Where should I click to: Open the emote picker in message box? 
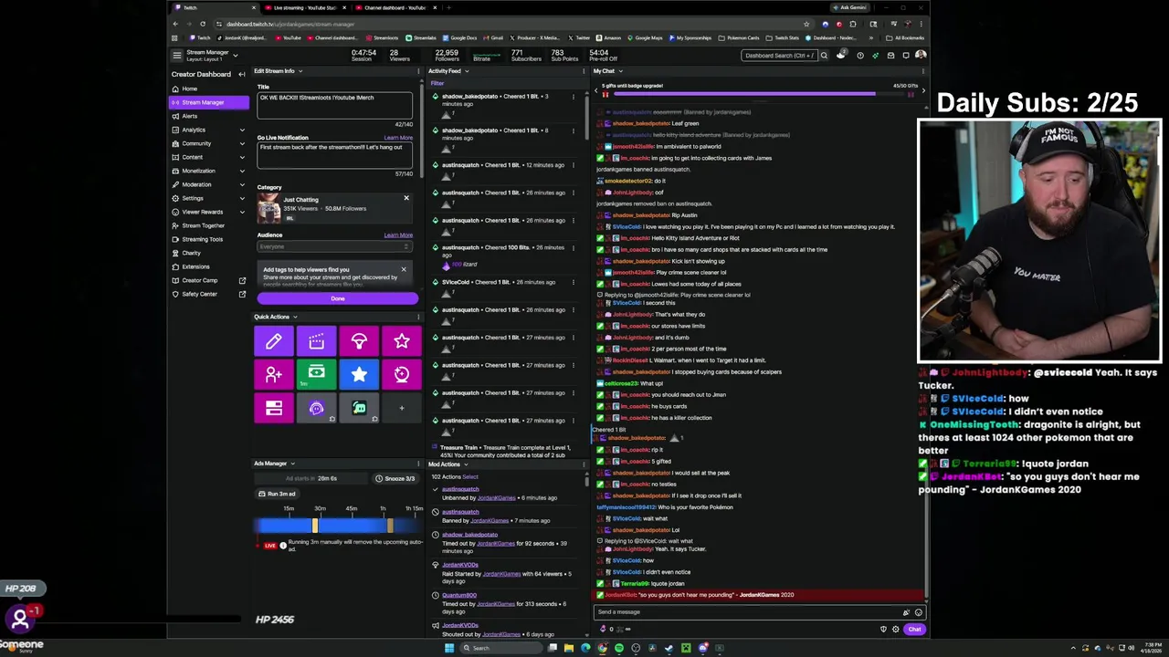click(918, 612)
